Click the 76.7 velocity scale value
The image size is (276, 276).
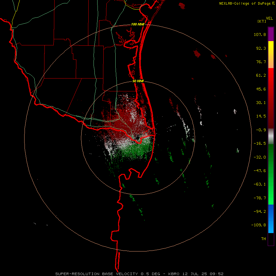[261, 62]
